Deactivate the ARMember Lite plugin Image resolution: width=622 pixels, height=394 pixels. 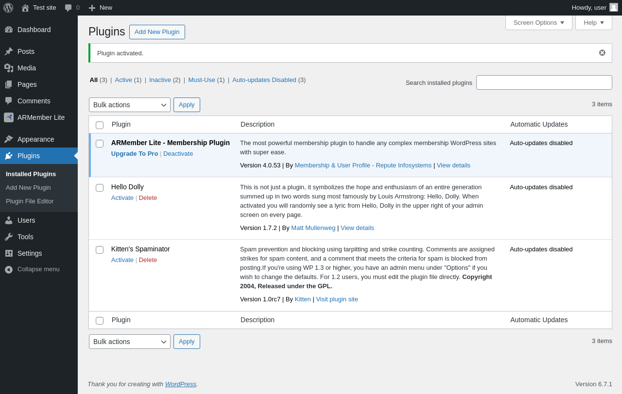178,153
